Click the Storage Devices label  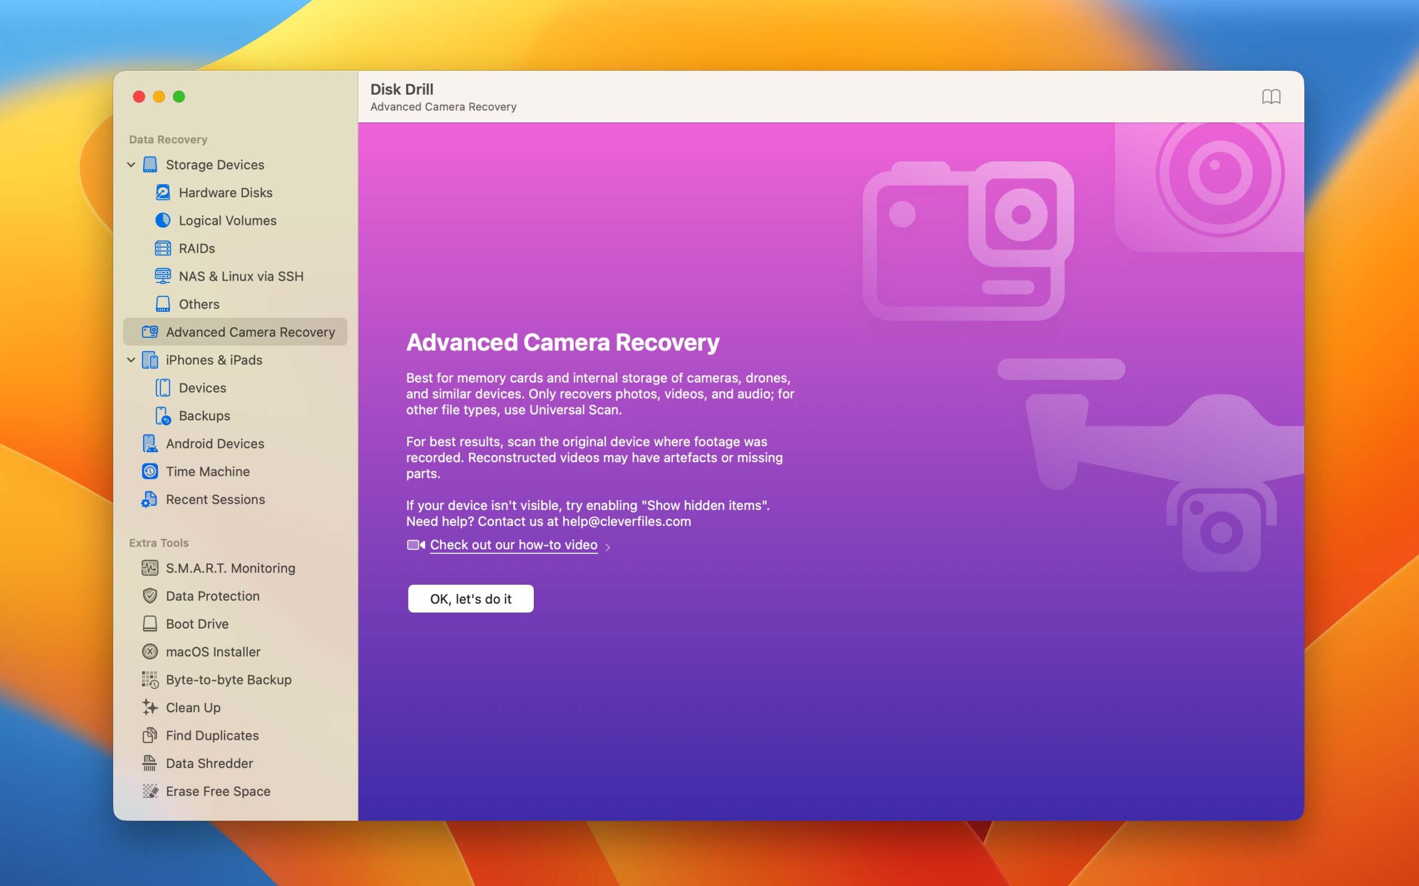(x=215, y=164)
